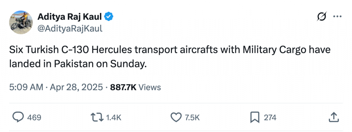Viewport: 352px width, 132px height.
Task: Click the blue verified checkmark badge
Action: point(109,16)
